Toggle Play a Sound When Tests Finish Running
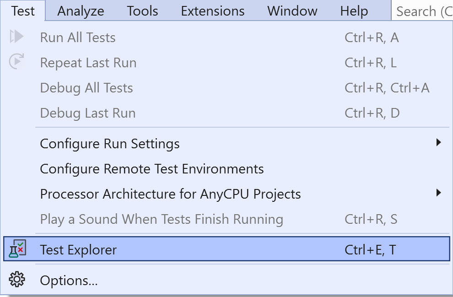 point(162,219)
